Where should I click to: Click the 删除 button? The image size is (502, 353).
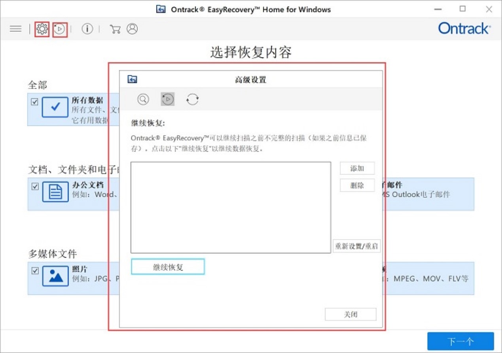(357, 185)
